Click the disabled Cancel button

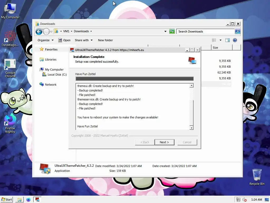click(x=187, y=142)
